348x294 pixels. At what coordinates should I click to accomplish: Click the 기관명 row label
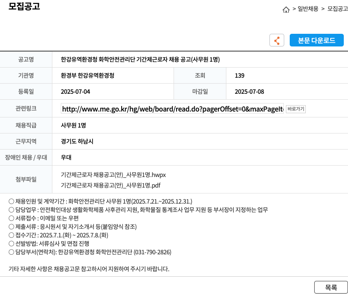click(26, 76)
